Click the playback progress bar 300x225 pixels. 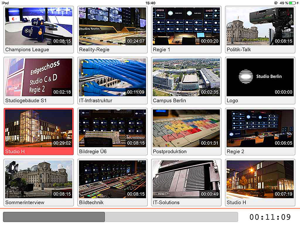[120, 217]
